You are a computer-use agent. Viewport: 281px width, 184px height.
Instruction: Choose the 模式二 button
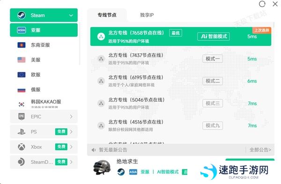(x=213, y=81)
